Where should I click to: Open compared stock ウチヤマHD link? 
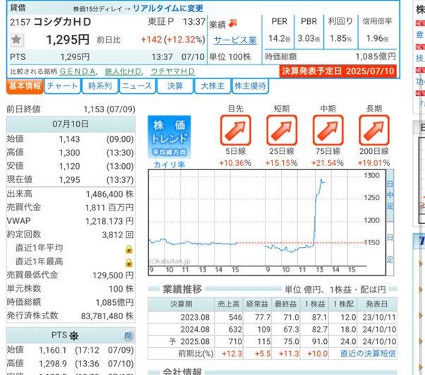click(173, 71)
